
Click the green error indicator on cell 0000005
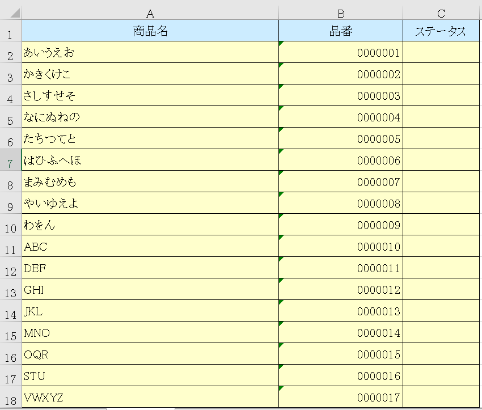pyautogui.click(x=281, y=129)
